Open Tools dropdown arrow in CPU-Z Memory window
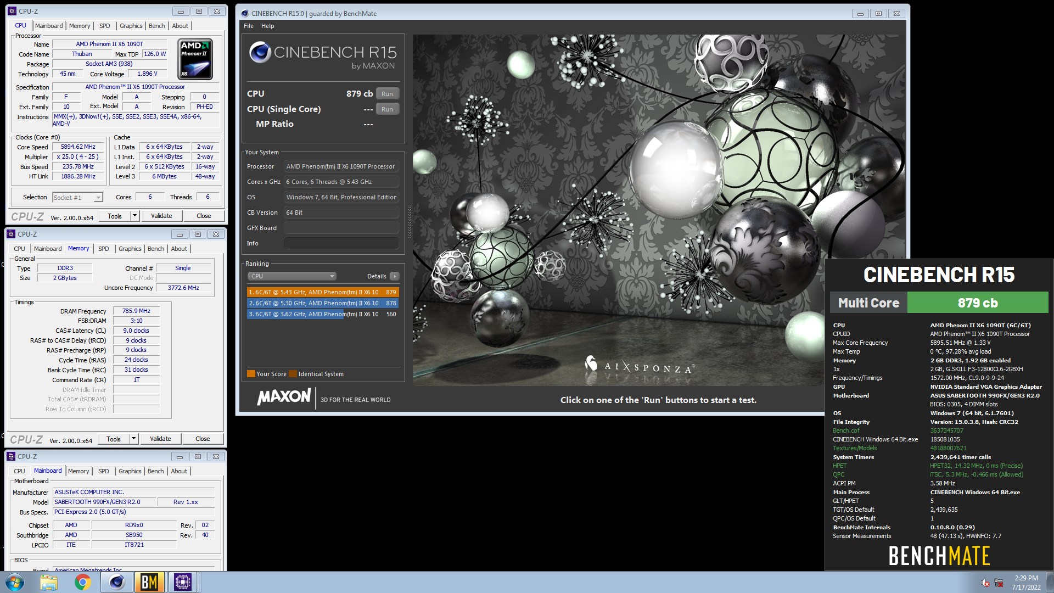The width and height of the screenshot is (1054, 593). [x=133, y=439]
